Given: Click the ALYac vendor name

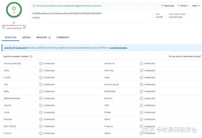Looking at the screenshot, I should 7,71.
